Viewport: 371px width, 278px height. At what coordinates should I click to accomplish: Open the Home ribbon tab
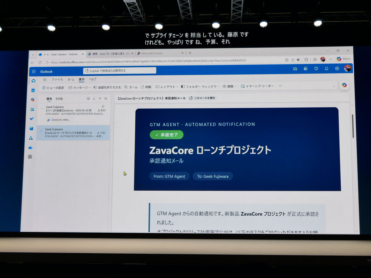(x=71, y=80)
